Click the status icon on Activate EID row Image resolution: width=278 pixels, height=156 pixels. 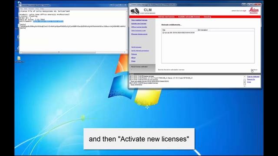[163, 33]
